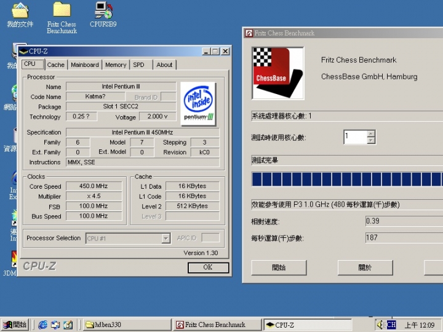
Task: Click the volume speaker tray icon
Action: point(380,325)
